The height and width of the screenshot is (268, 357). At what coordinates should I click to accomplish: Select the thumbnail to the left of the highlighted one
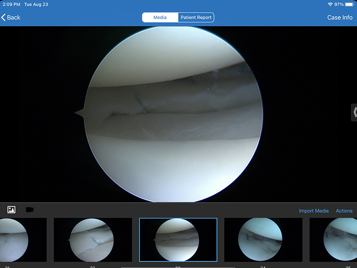tap(93, 240)
